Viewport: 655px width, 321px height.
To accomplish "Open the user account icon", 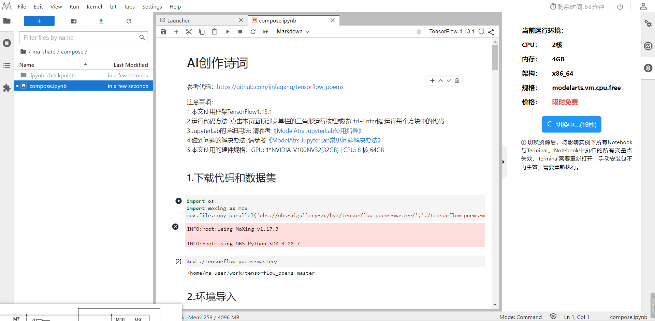I will pos(643,6).
